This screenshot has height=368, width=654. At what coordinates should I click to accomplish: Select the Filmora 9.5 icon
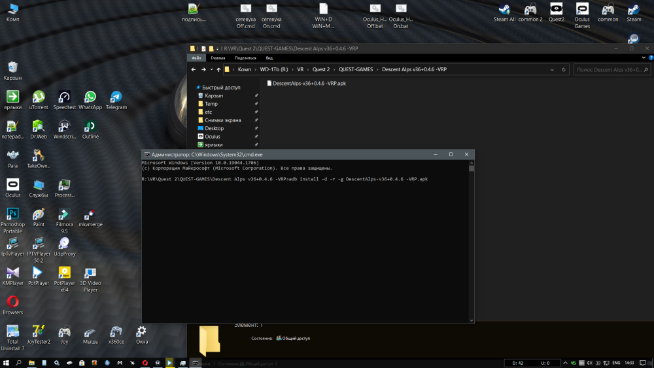[x=64, y=221]
